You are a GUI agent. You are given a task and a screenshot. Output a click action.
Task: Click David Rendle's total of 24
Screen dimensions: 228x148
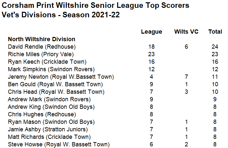215,47
